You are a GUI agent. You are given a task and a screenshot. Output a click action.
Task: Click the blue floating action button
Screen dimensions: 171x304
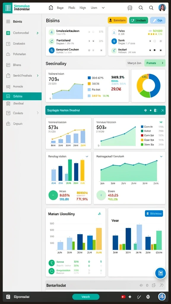(161, 273)
